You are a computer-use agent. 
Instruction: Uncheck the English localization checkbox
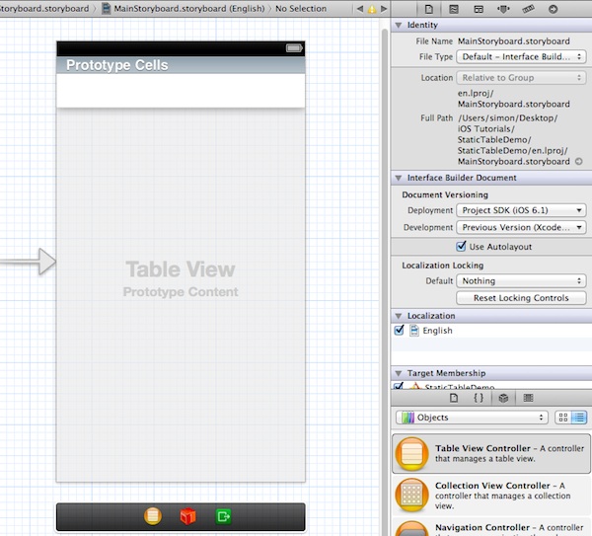400,331
